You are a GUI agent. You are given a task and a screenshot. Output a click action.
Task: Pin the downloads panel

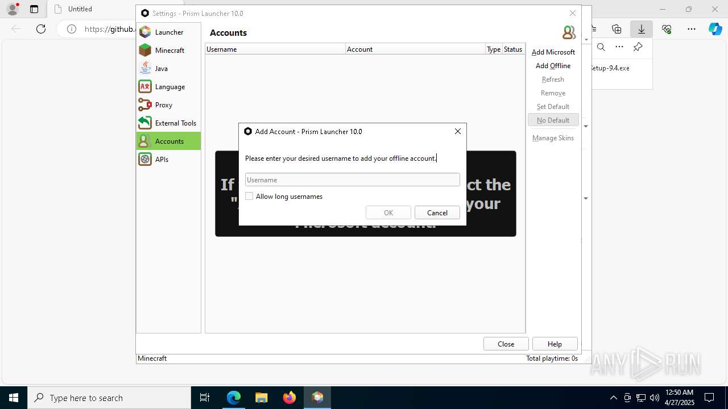638,47
